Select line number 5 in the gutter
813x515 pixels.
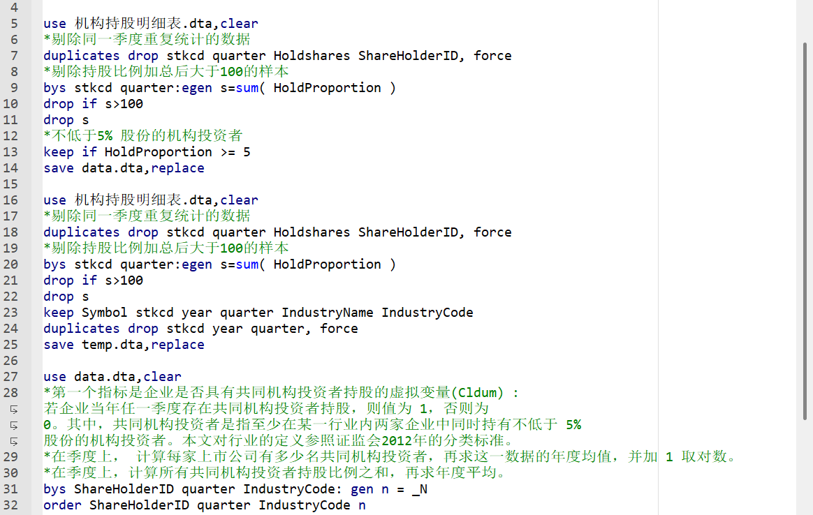[x=15, y=24]
